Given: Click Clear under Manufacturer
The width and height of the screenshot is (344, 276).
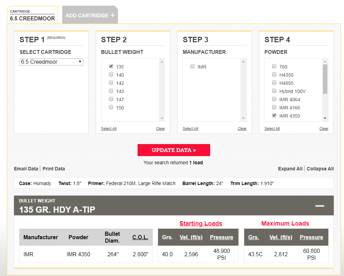Looking at the screenshot, I should click(x=242, y=128).
